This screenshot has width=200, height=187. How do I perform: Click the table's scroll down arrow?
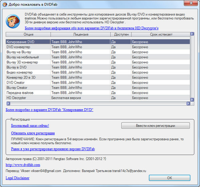coord(192,99)
